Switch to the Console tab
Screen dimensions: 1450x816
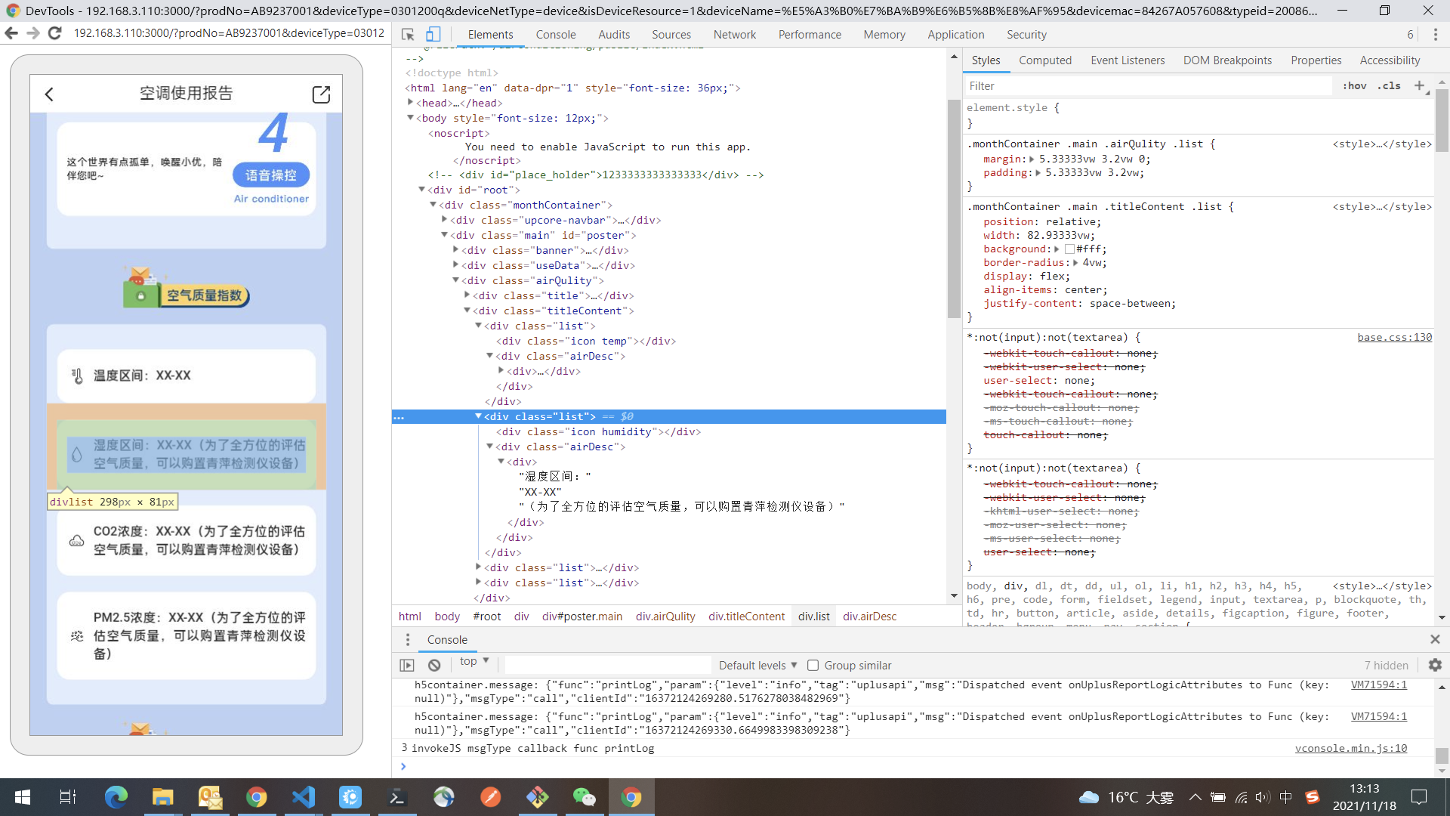555,35
